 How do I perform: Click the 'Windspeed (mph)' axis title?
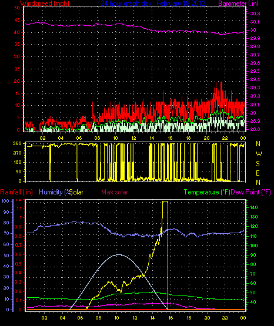coord(44,3)
